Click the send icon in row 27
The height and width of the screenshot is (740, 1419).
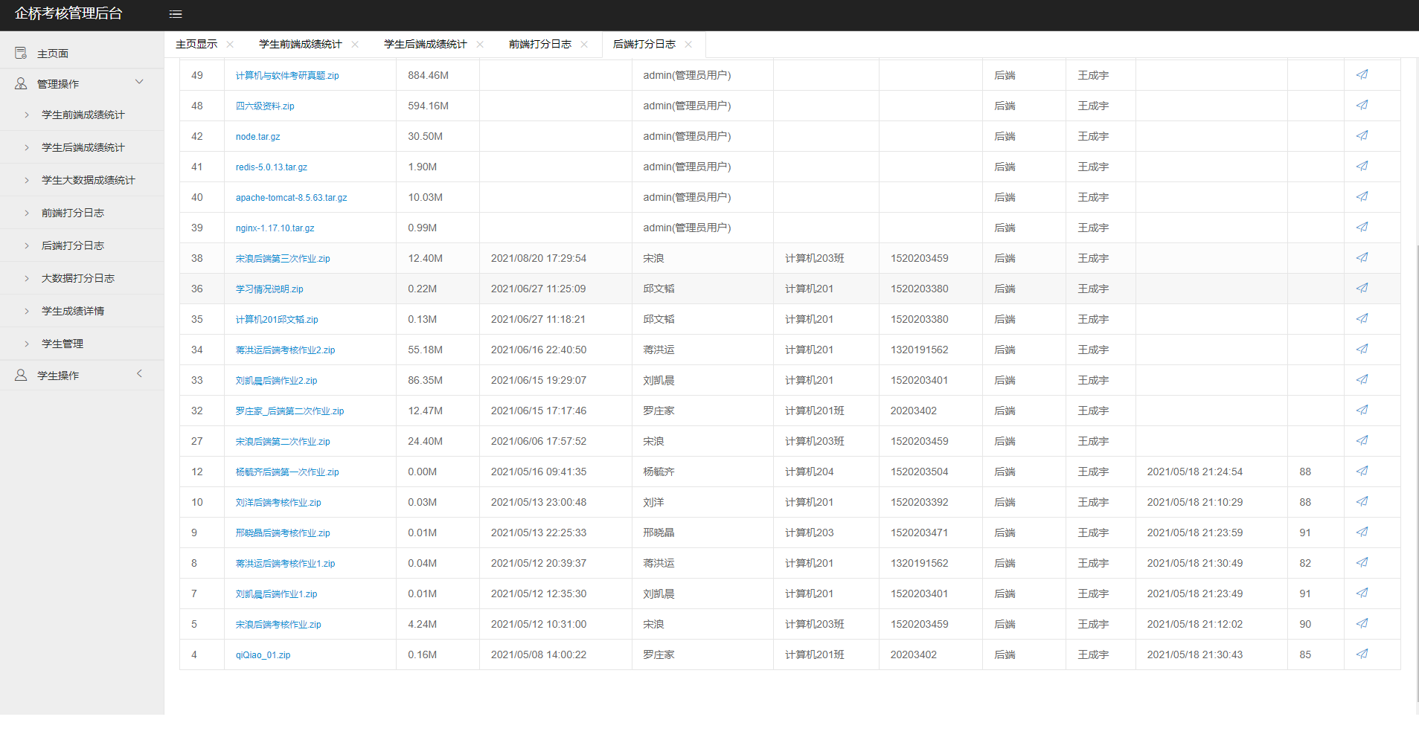pyautogui.click(x=1362, y=440)
